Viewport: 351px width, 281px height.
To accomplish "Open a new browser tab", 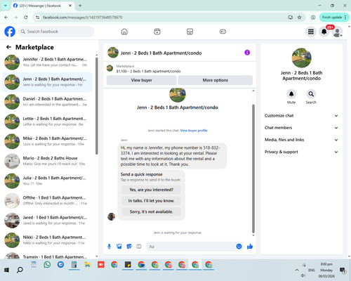I will pyautogui.click(x=80, y=6).
